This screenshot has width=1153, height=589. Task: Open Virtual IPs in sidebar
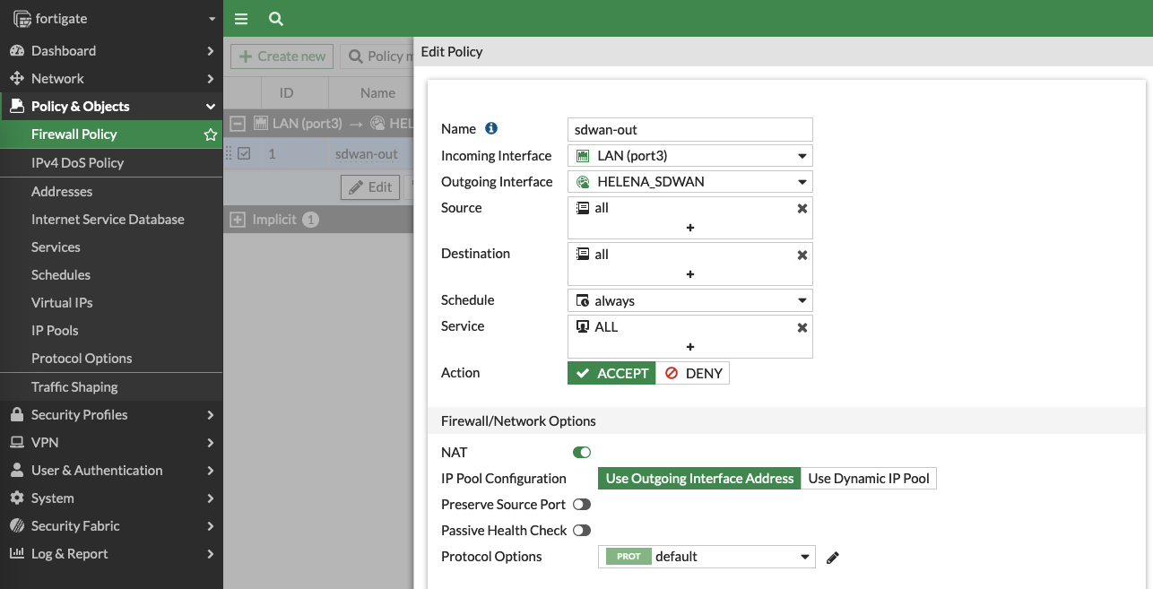point(62,303)
